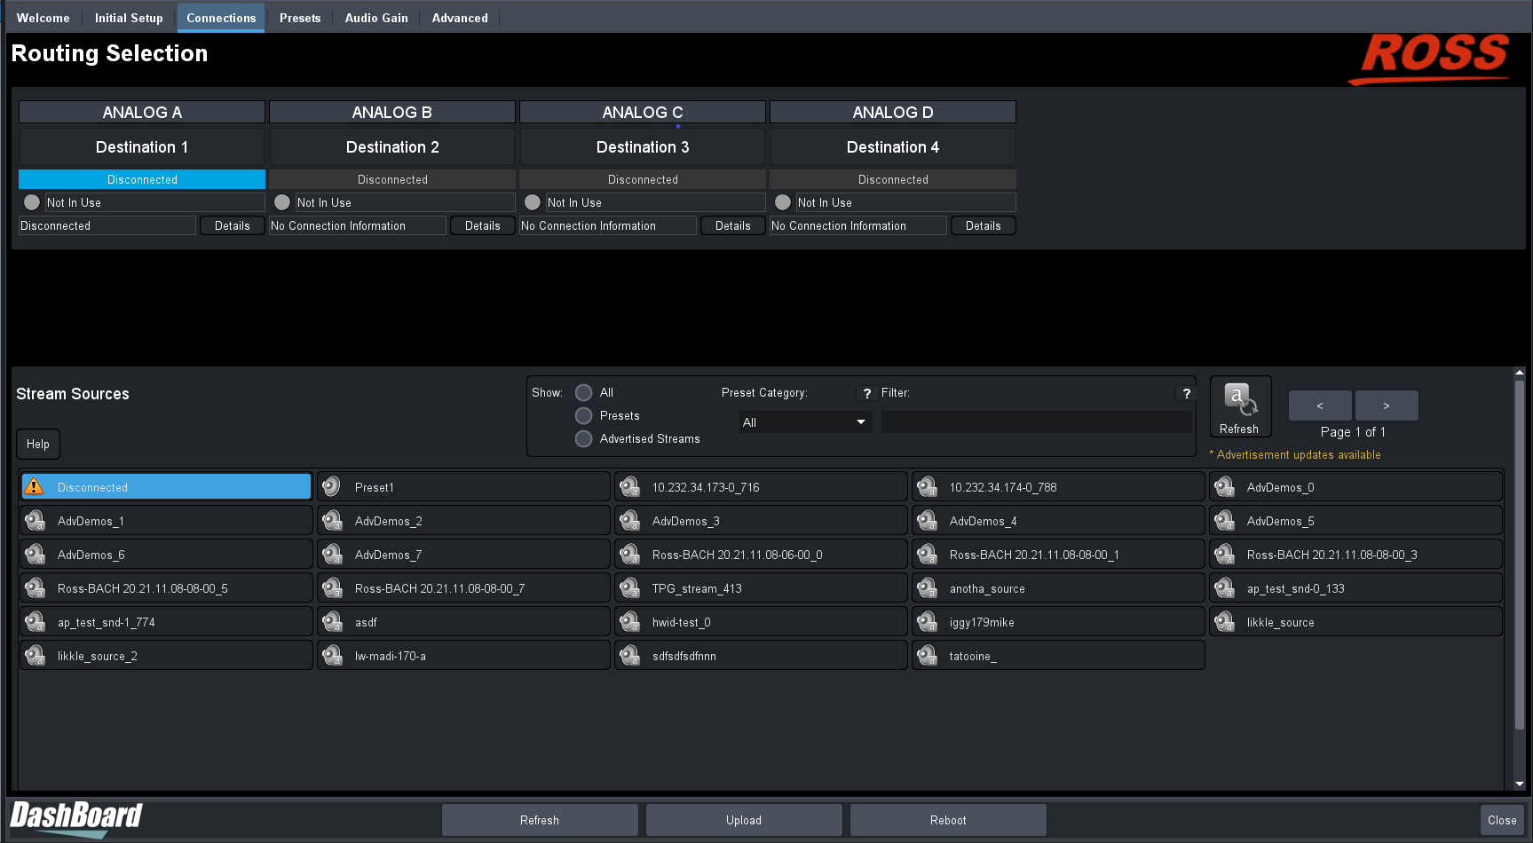Click Details for Destination 3

(x=733, y=225)
